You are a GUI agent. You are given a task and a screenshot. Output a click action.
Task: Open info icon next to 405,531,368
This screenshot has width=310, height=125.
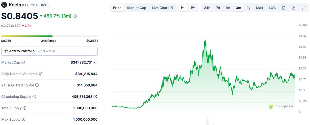[x=95, y=97]
